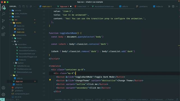Open the Source Control view
Screen dimensions: 180x101
tap(3, 21)
